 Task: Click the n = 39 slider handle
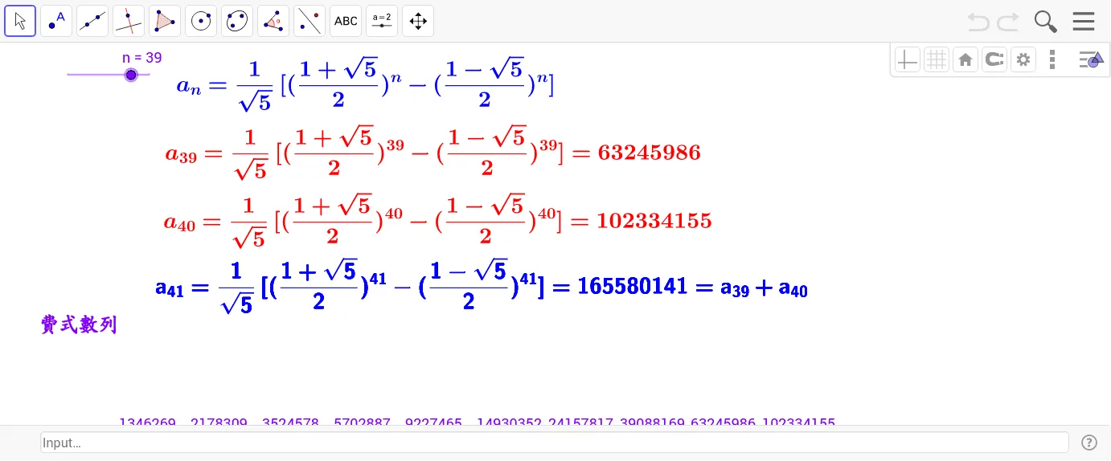131,75
